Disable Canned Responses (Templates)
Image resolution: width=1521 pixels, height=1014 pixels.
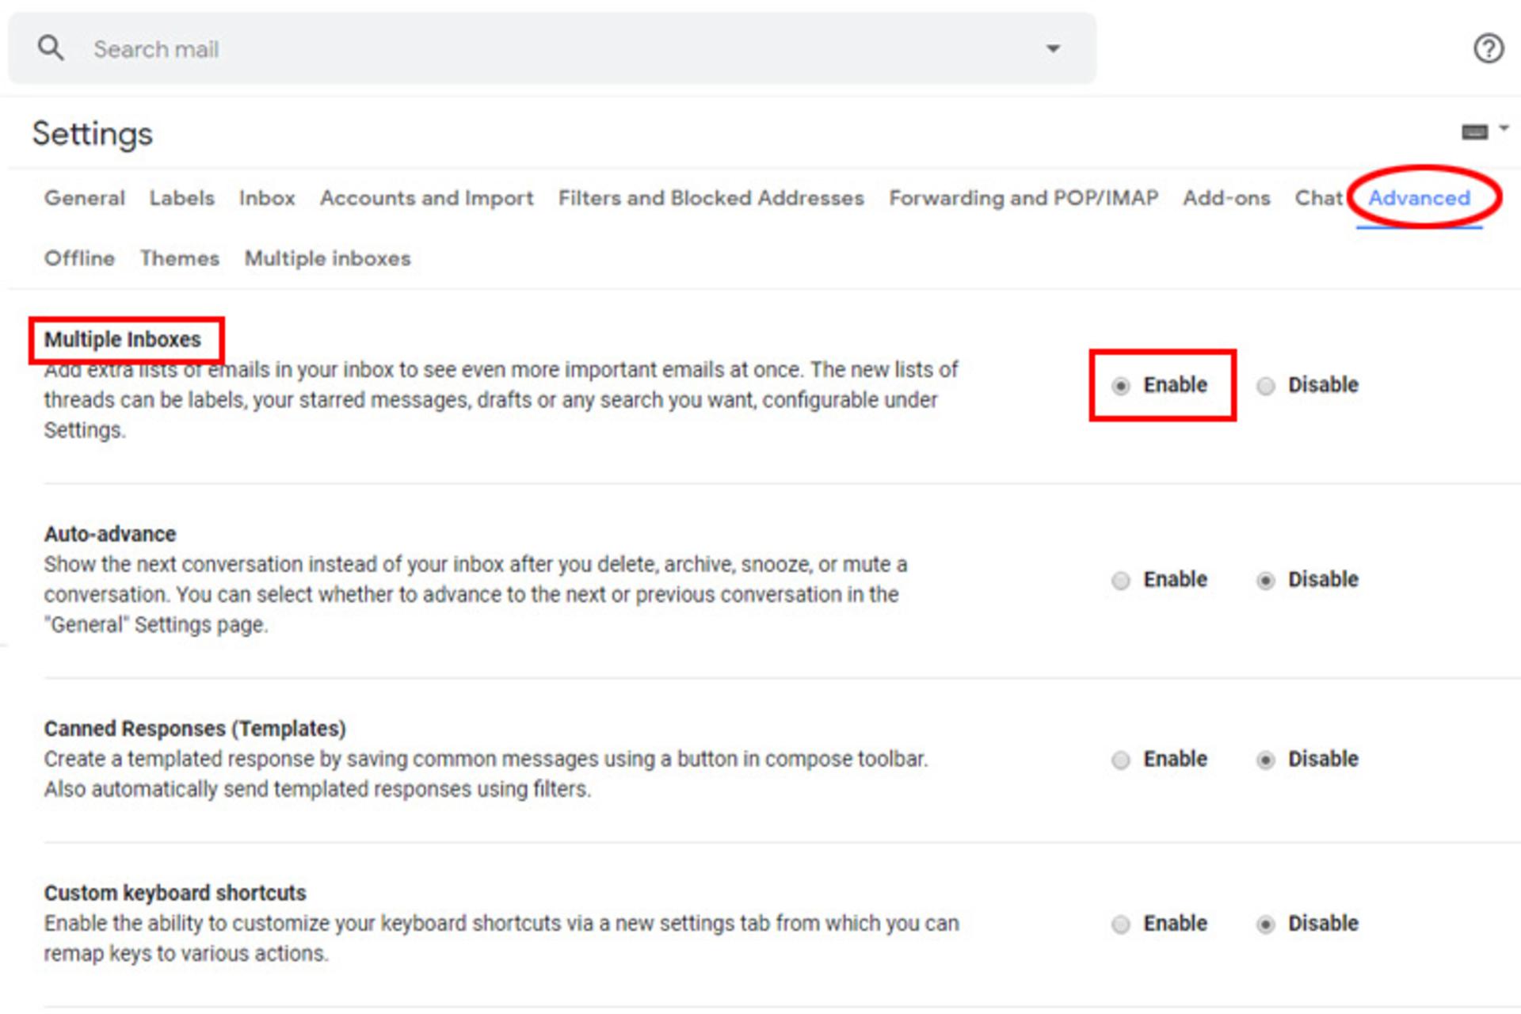tap(1266, 760)
